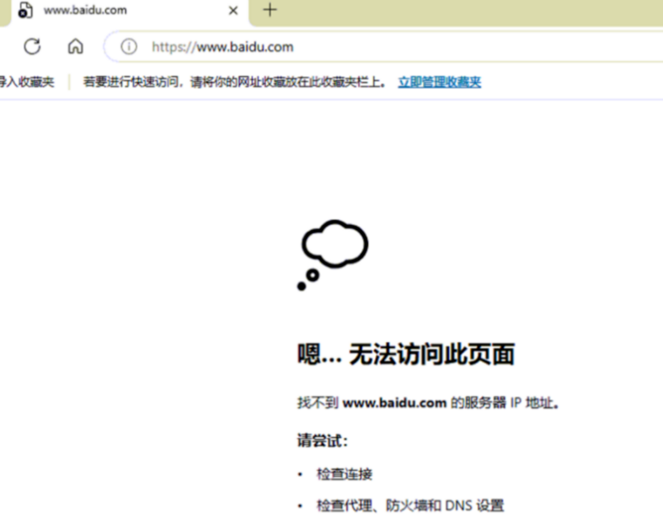
Task: Click the page favicon on the tab
Action: [x=24, y=11]
